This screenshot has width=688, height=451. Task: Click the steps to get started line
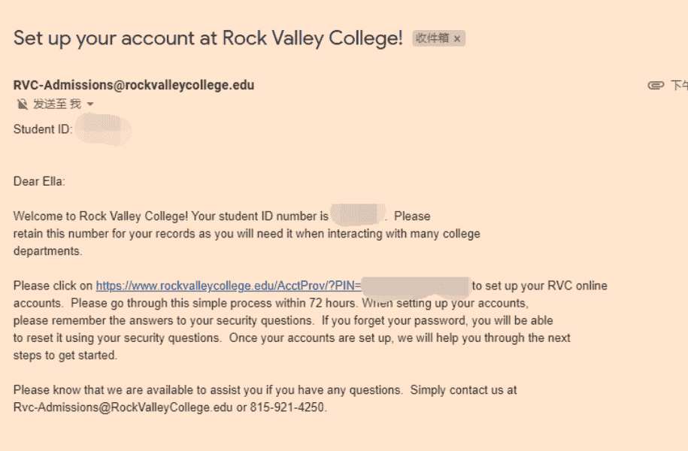(x=65, y=356)
